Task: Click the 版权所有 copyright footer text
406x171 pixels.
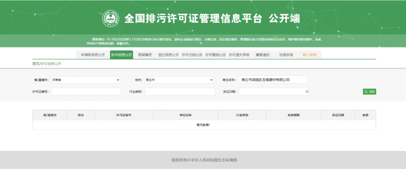Action: click(204, 160)
